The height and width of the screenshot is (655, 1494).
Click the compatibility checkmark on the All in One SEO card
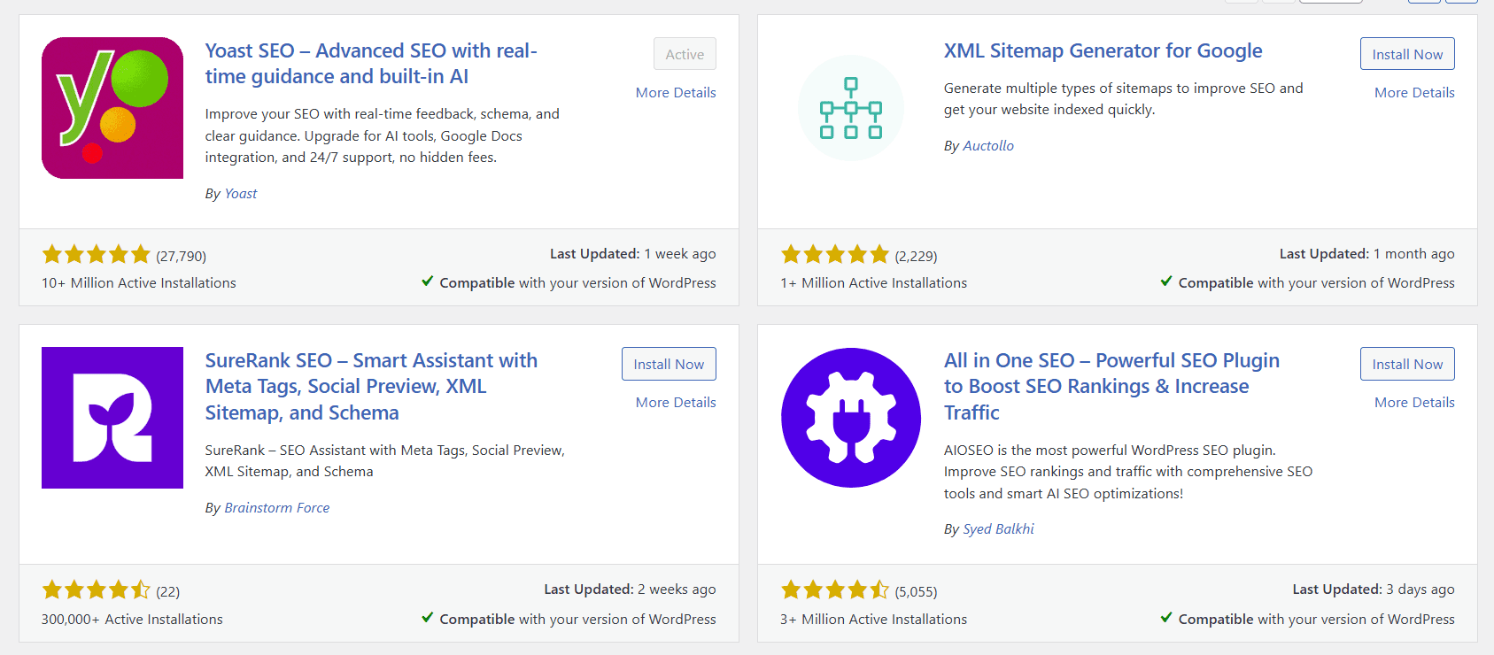coord(1166,618)
